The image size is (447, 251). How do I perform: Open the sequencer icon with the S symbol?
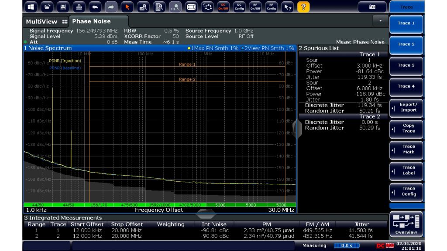coord(208,7)
